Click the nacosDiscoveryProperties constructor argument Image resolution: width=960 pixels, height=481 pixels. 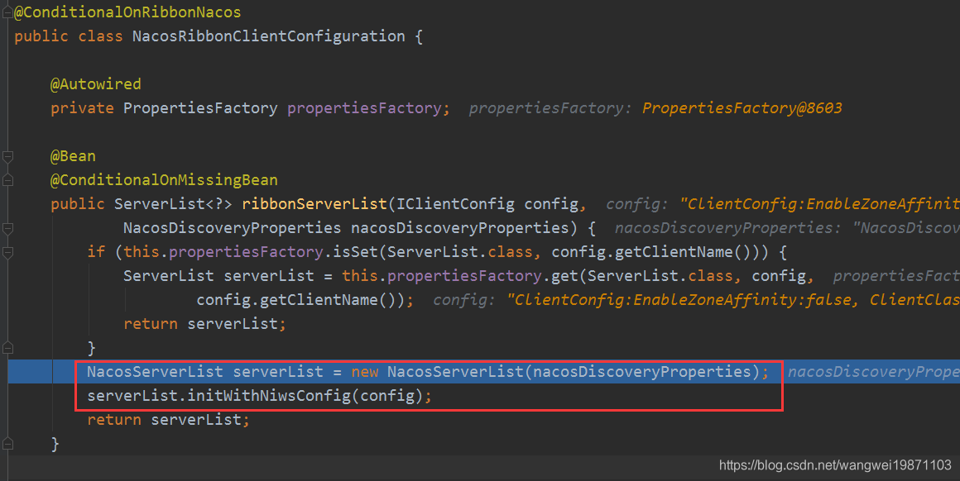[642, 372]
